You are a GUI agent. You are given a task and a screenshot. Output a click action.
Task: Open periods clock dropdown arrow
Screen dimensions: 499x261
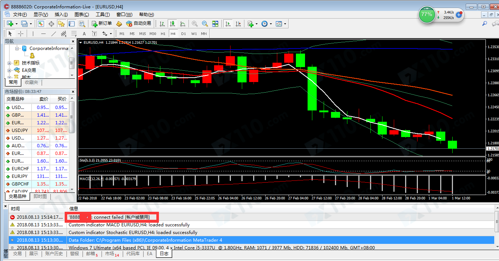pos(271,24)
